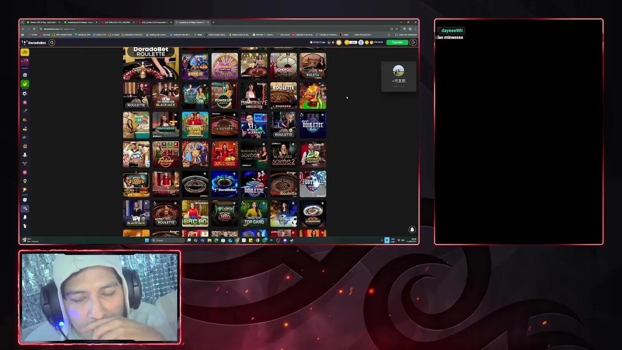The image size is (622, 350).
Task: Open the Stock Market game
Action: (254, 125)
